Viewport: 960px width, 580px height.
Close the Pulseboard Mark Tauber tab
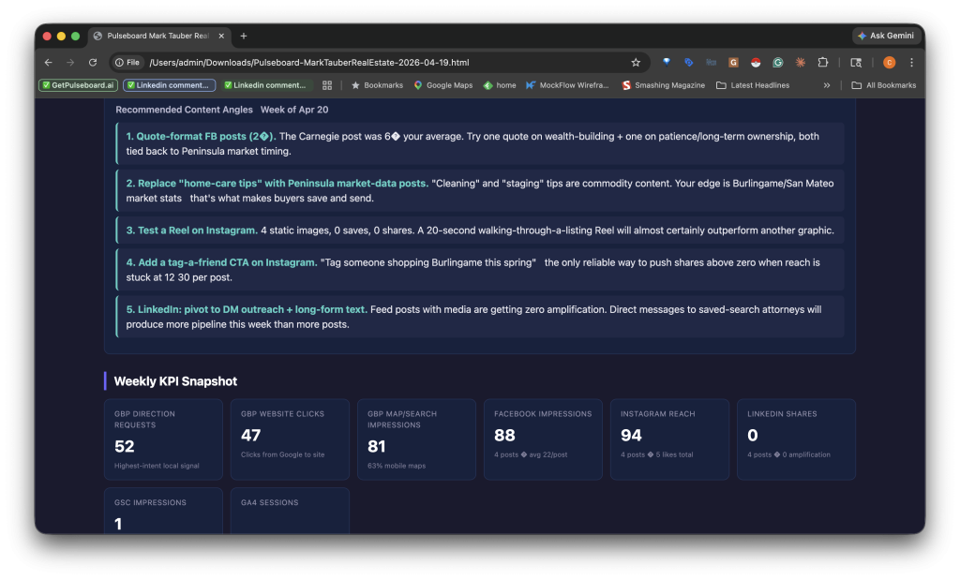point(221,37)
